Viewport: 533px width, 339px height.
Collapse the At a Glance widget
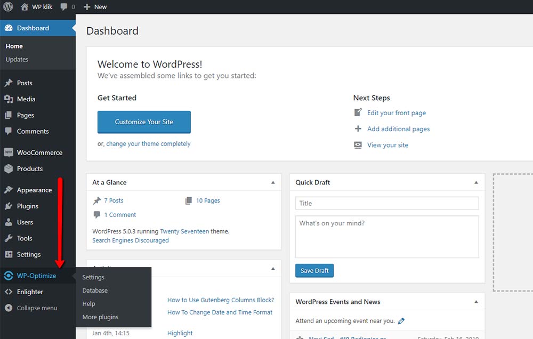click(x=273, y=183)
